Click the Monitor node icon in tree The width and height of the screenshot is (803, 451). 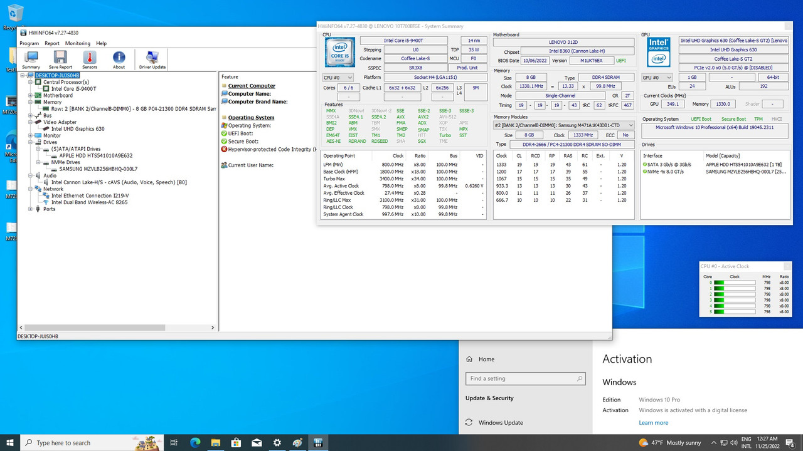click(38, 135)
